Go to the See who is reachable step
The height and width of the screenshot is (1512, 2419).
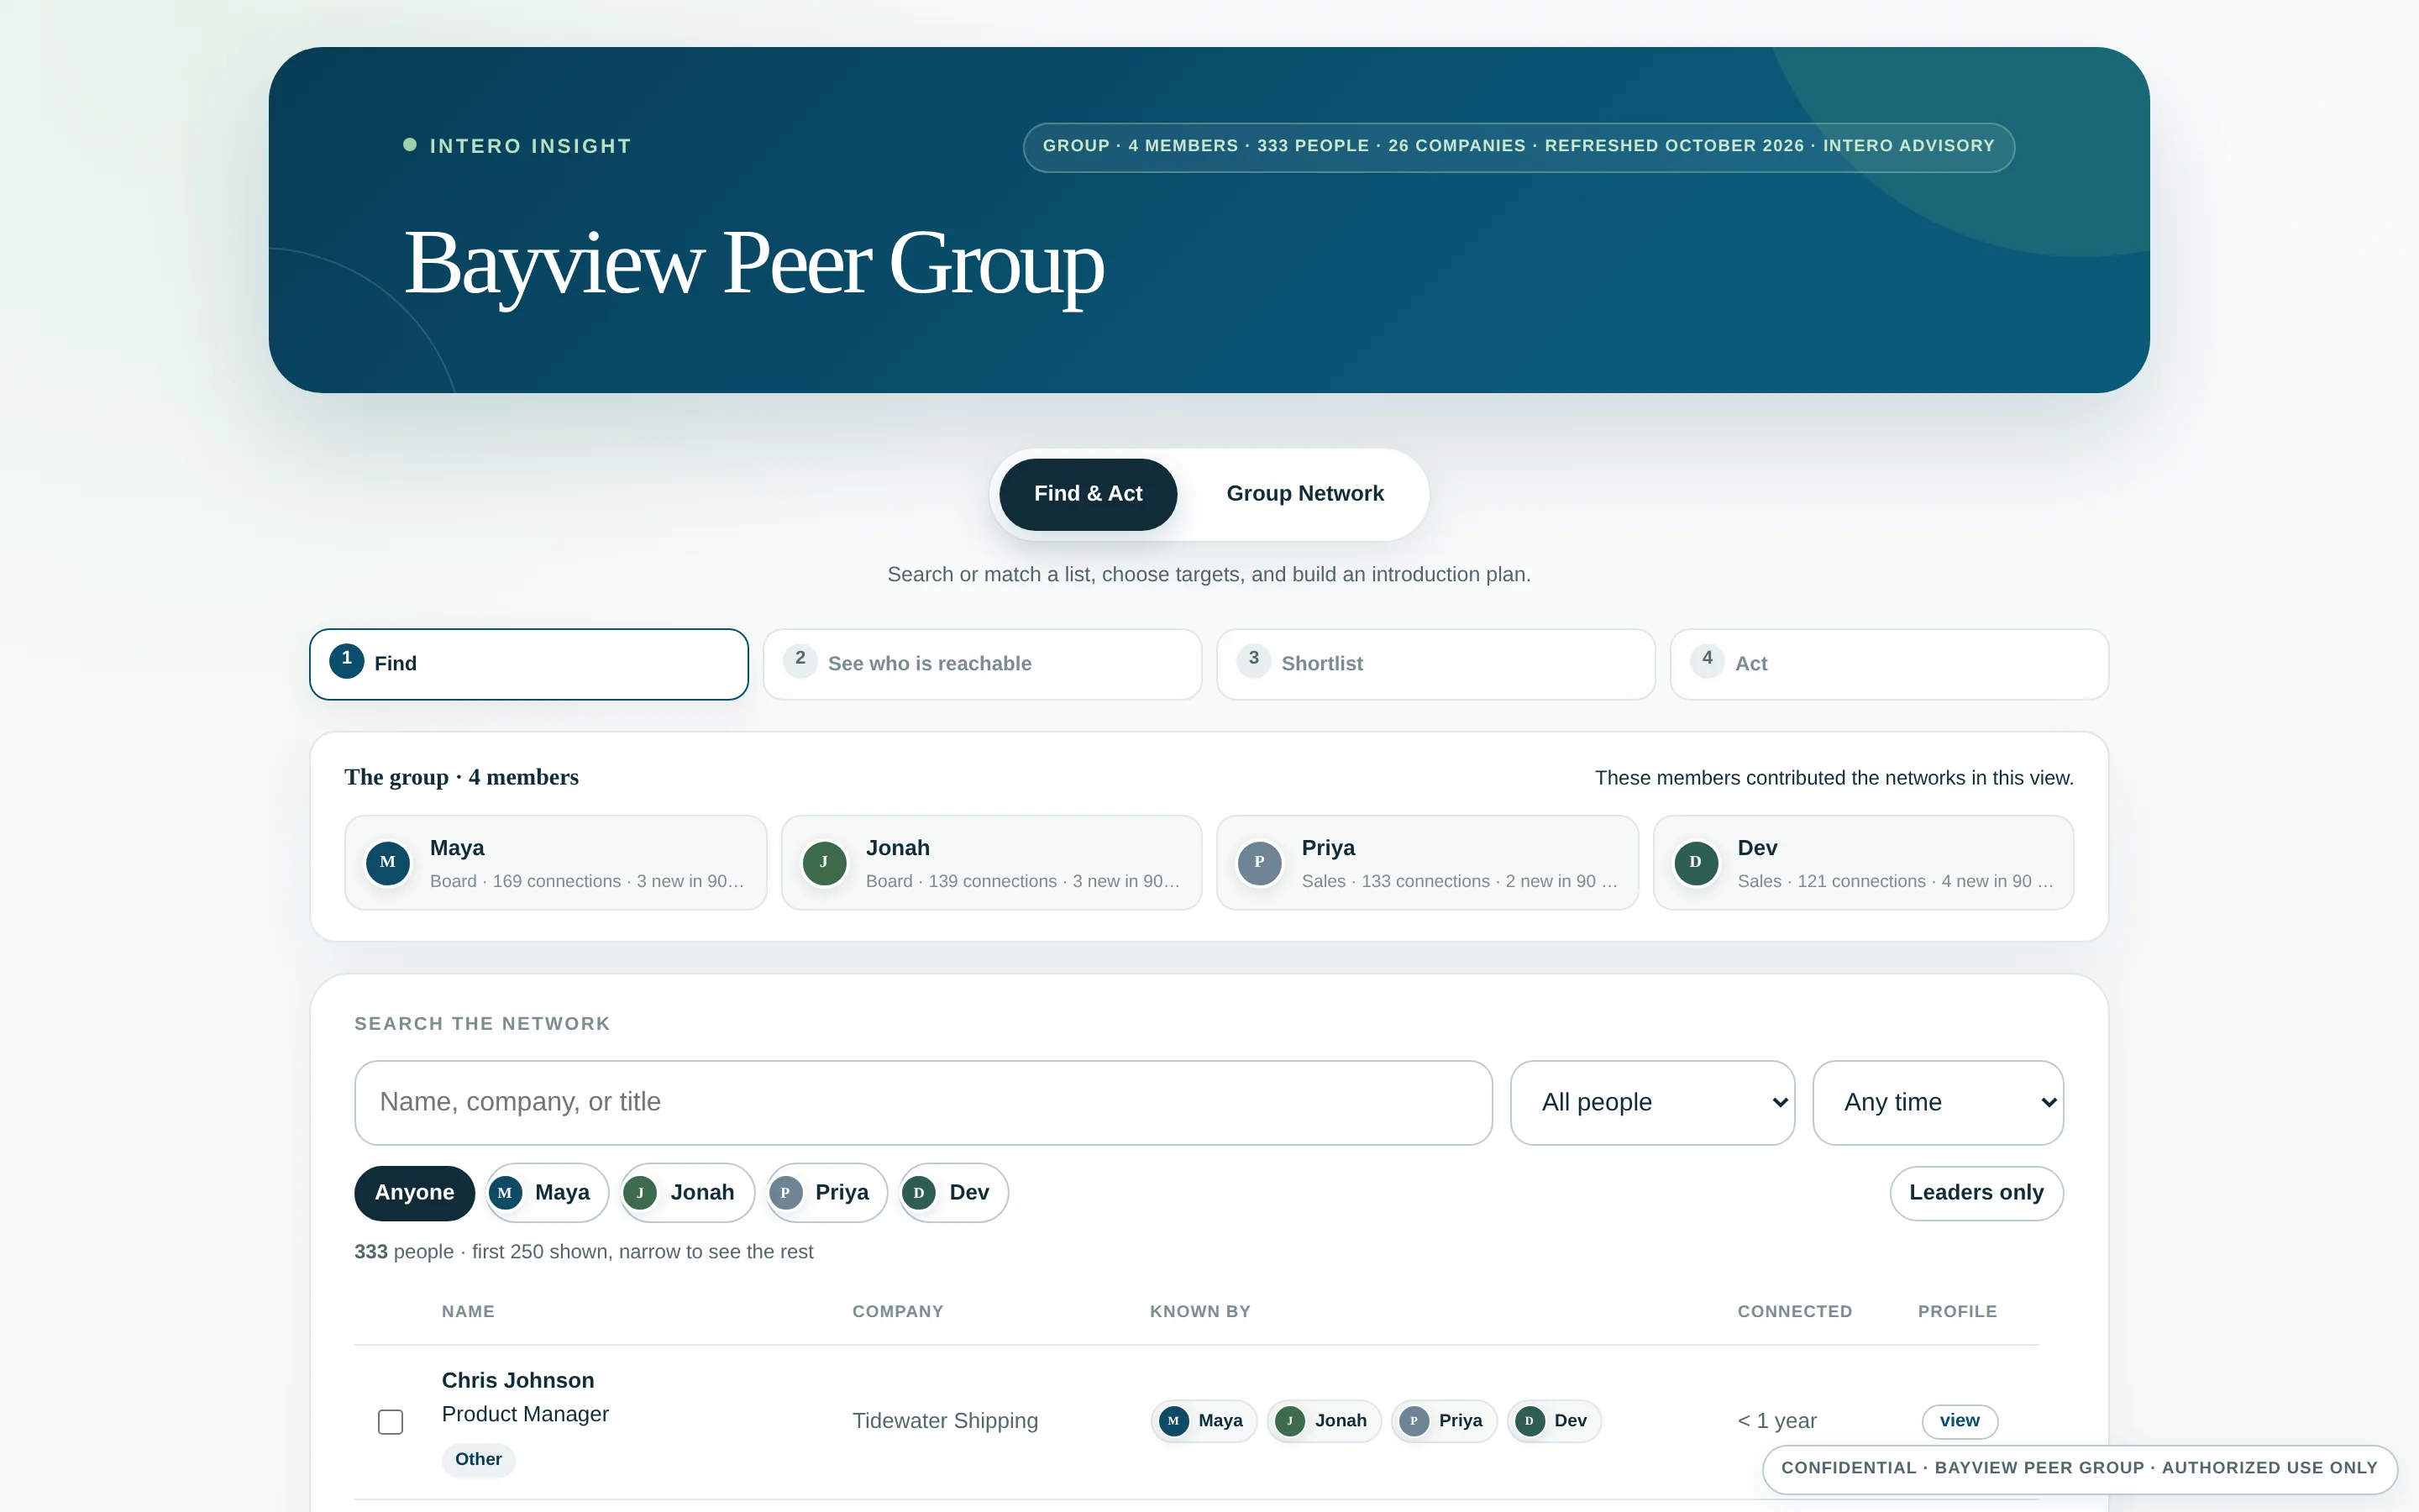coord(982,664)
